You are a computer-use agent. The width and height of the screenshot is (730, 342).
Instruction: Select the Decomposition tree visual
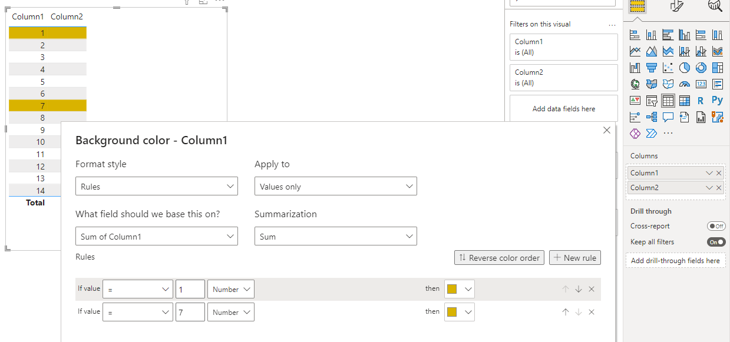[x=651, y=117]
